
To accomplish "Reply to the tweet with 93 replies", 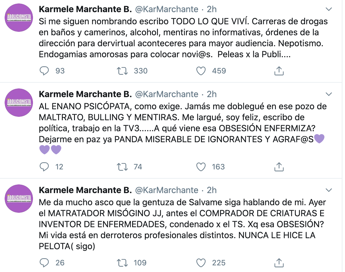I will coord(44,71).
